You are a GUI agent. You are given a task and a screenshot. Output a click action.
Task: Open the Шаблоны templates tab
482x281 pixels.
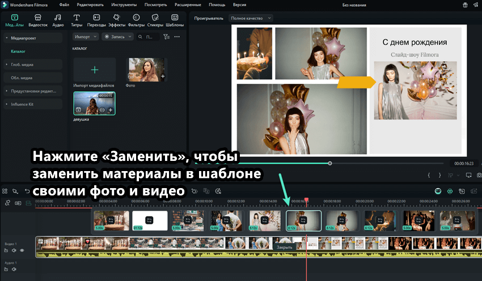(175, 20)
